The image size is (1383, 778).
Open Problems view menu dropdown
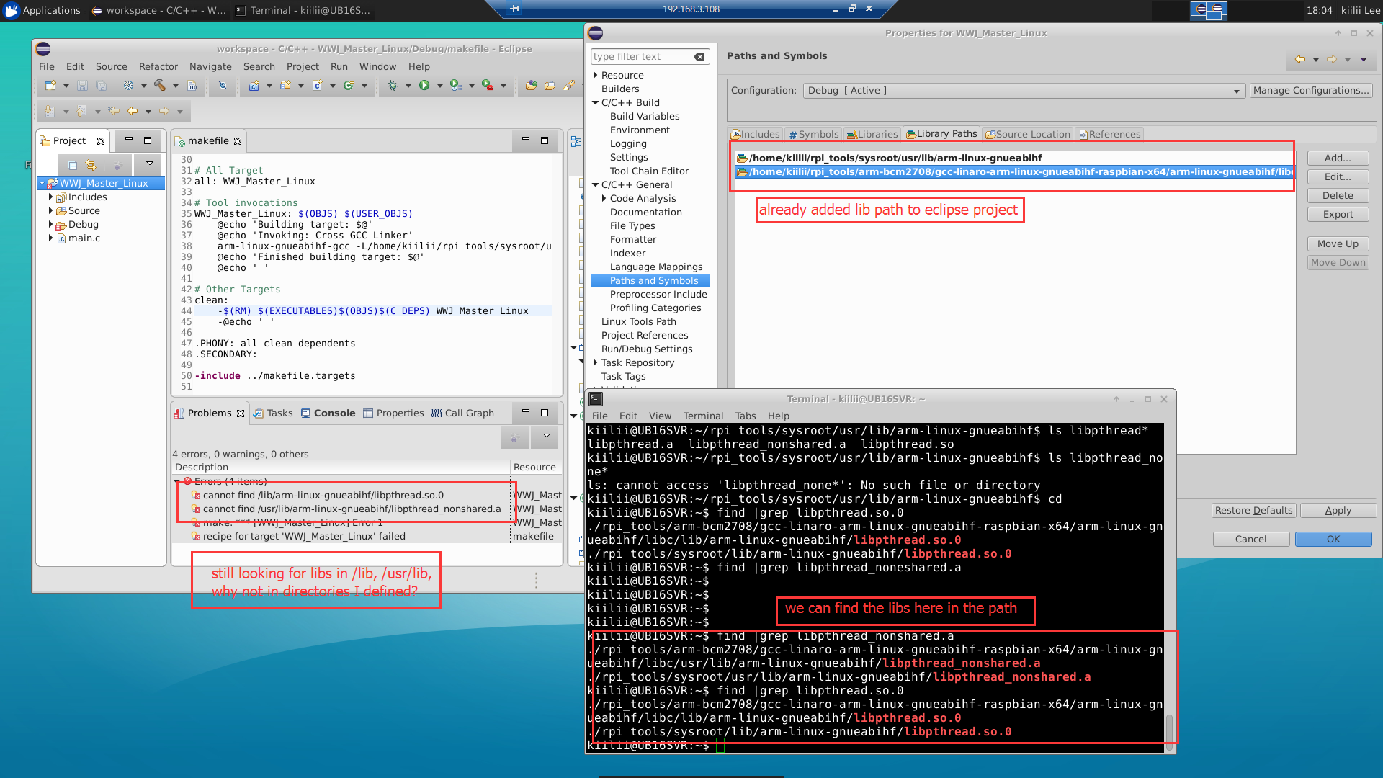[x=547, y=436]
